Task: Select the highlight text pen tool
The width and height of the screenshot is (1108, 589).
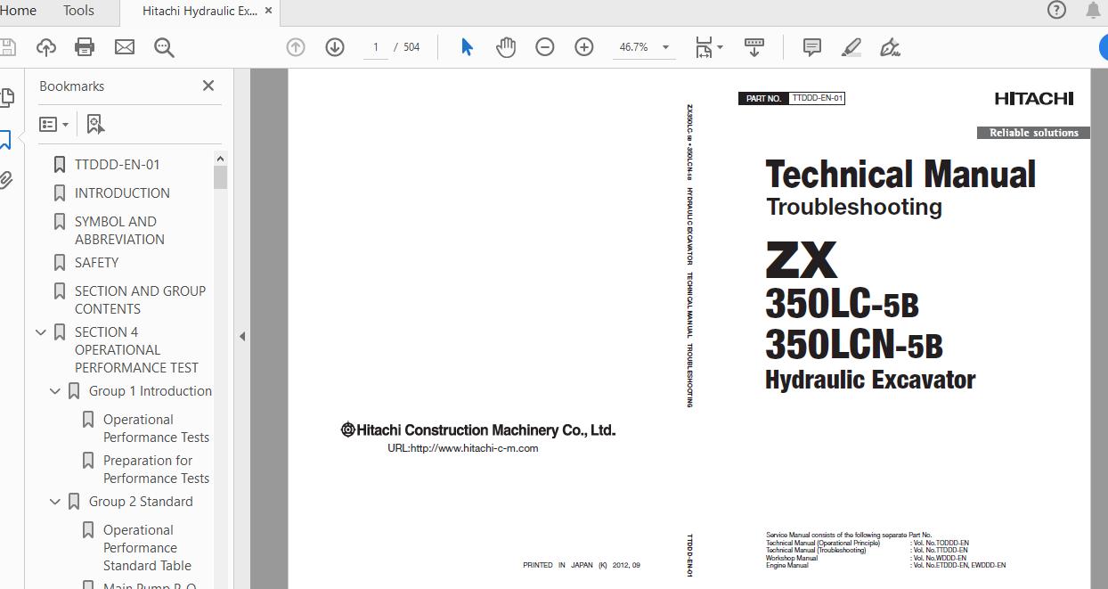Action: 851,47
